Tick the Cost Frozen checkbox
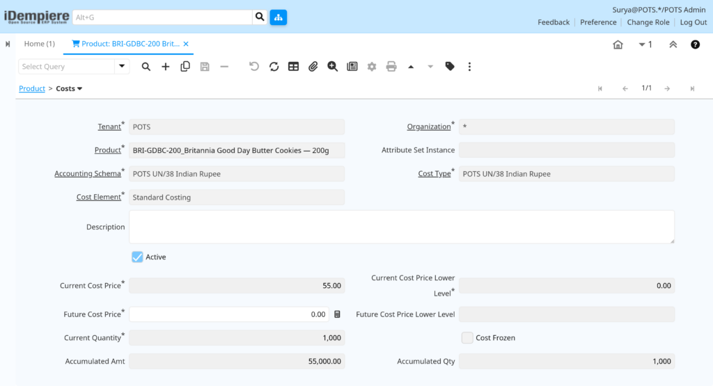The height and width of the screenshot is (386, 713). coord(467,338)
